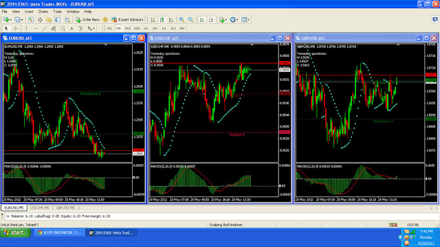Expand the Arrows tool dropdown

click(93, 29)
